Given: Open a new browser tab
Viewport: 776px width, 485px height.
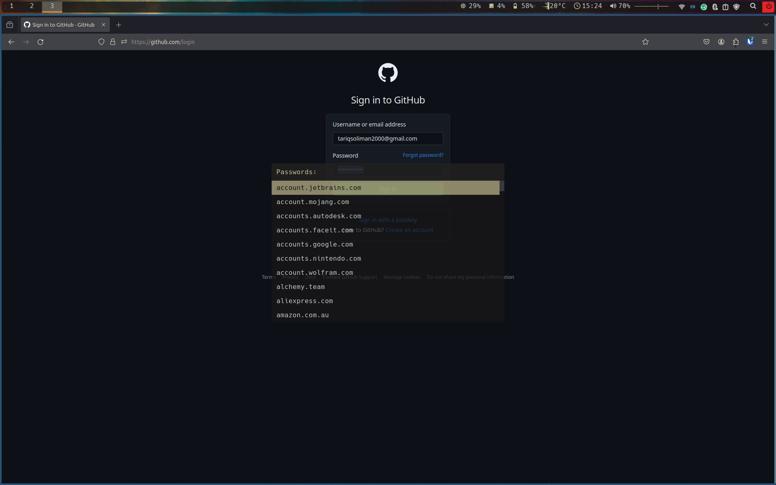Looking at the screenshot, I should 118,25.
